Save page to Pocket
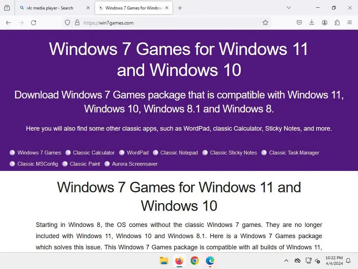358x269 pixels. [x=299, y=23]
